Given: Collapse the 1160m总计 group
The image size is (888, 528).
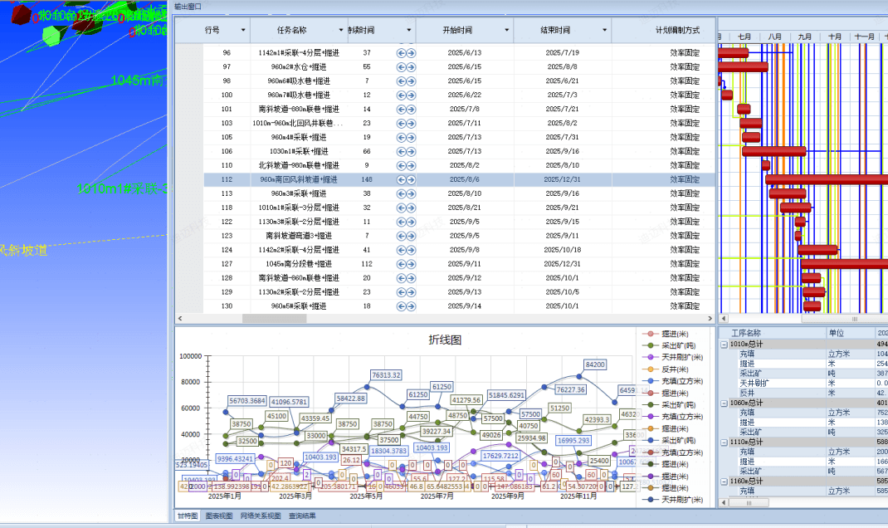Looking at the screenshot, I should (724, 482).
